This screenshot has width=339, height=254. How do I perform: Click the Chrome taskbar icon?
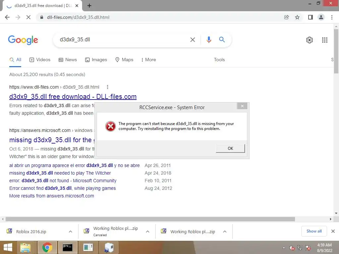47,247
